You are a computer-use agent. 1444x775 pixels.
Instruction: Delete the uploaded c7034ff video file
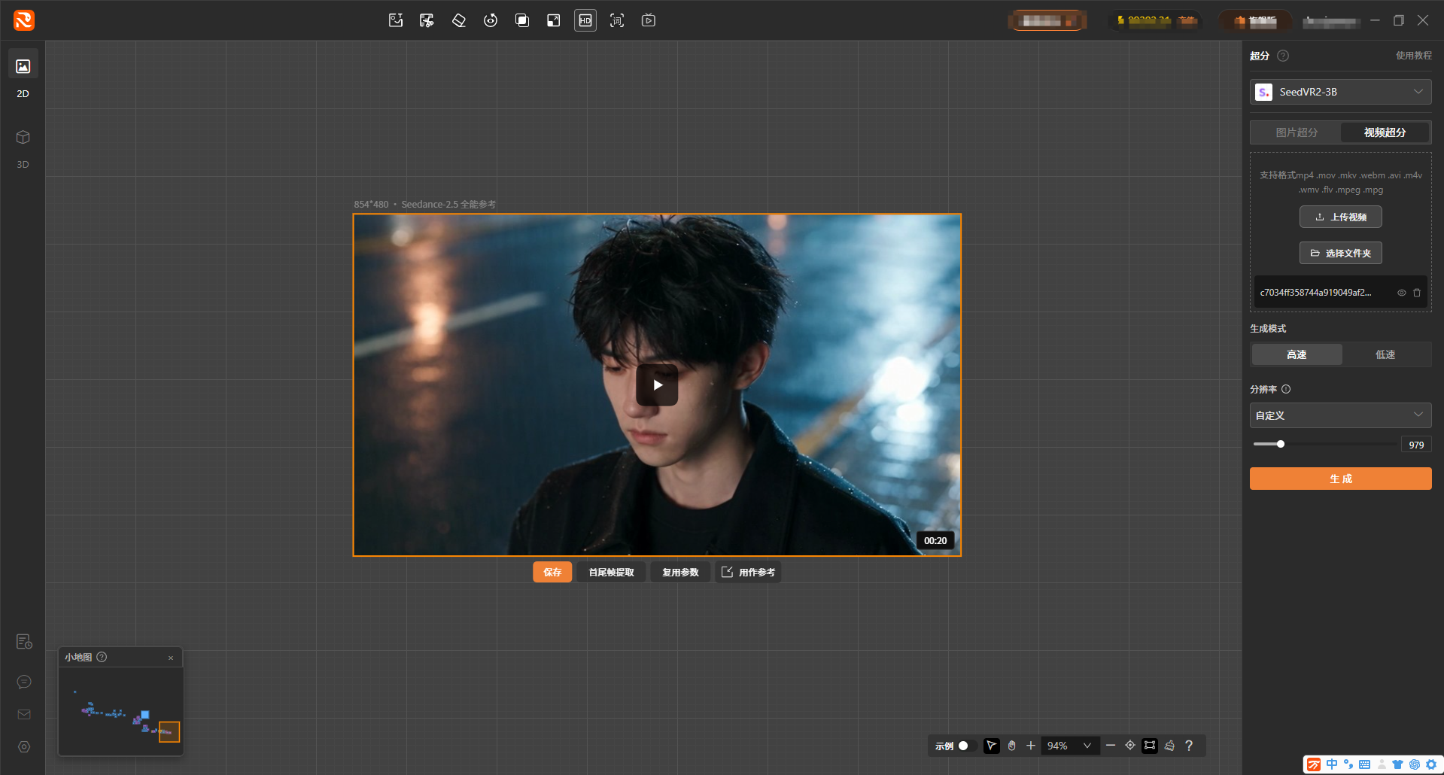(x=1417, y=293)
